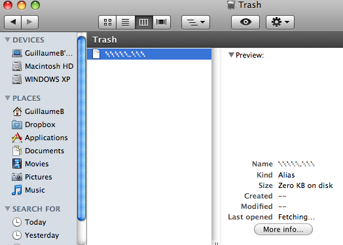Collapse the SEARCH FOR section triangle
Screen dimensions: 343x245
coord(7,209)
